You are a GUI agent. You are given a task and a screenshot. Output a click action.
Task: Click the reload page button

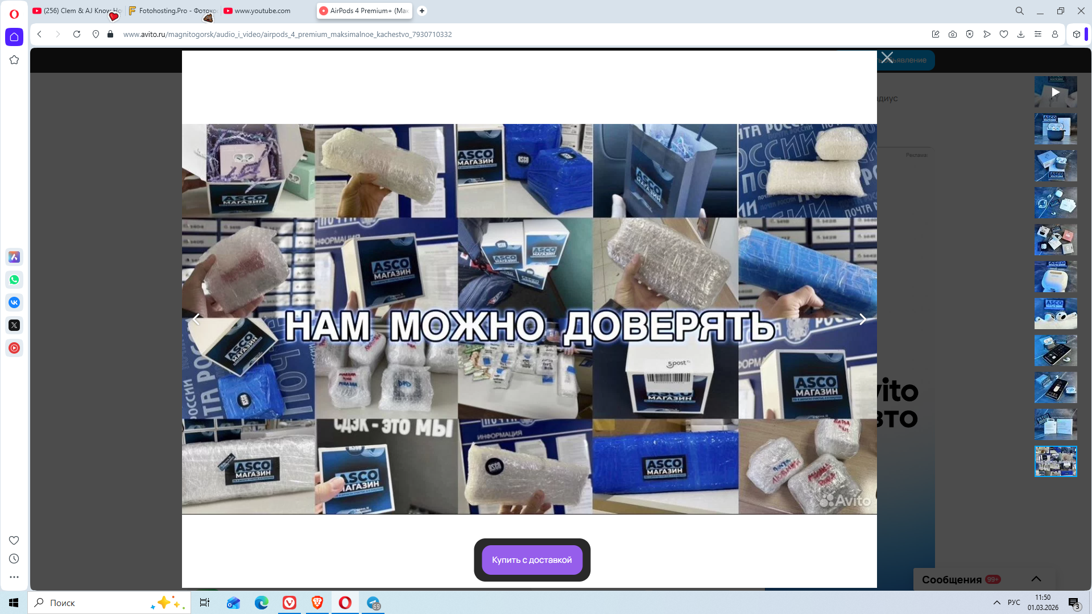click(x=77, y=34)
